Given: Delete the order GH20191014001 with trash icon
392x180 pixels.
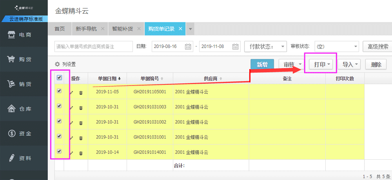Looking at the screenshot, I should [x=81, y=153].
